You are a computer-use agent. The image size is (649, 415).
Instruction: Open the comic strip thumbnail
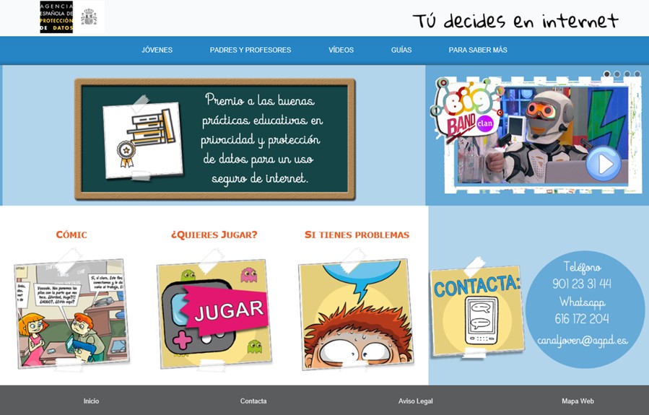click(x=71, y=313)
